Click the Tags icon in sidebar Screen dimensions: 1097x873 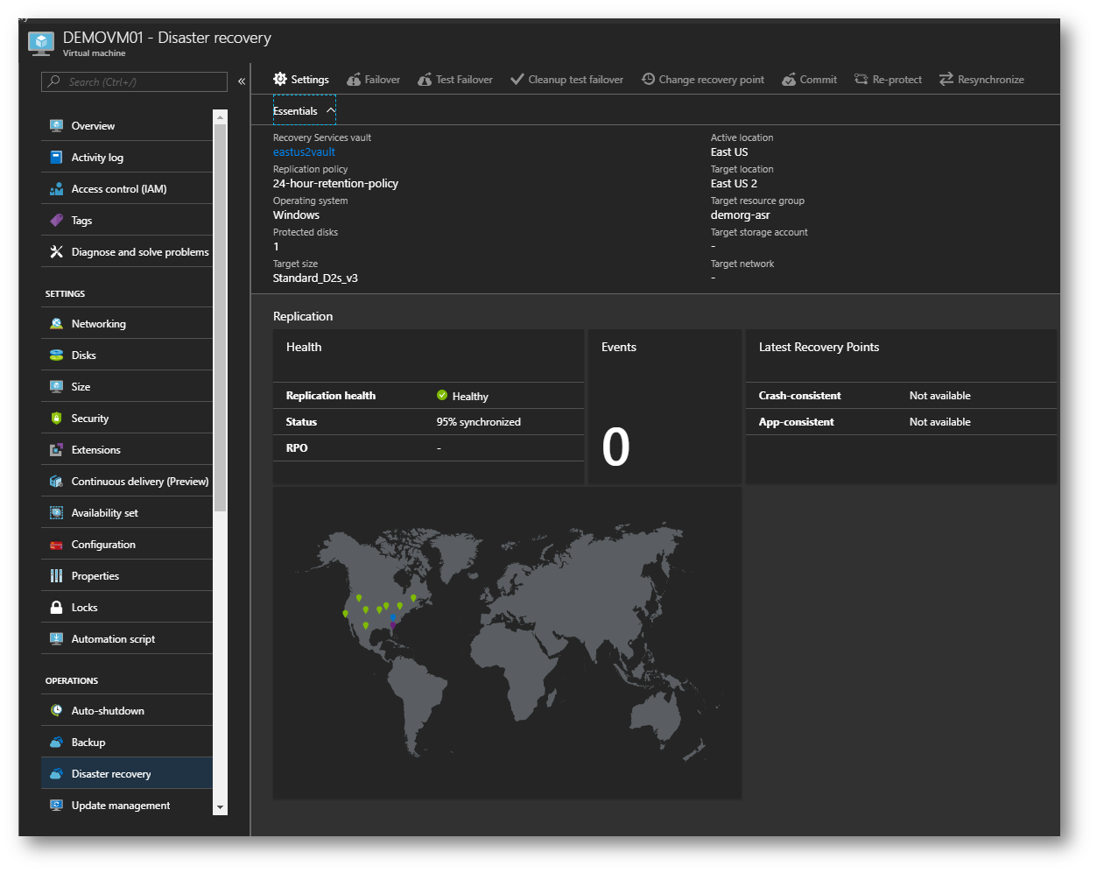[56, 220]
